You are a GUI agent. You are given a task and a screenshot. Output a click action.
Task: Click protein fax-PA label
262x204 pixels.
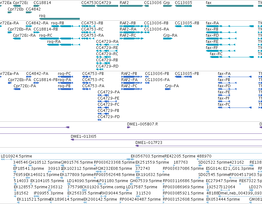pos(224,74)
